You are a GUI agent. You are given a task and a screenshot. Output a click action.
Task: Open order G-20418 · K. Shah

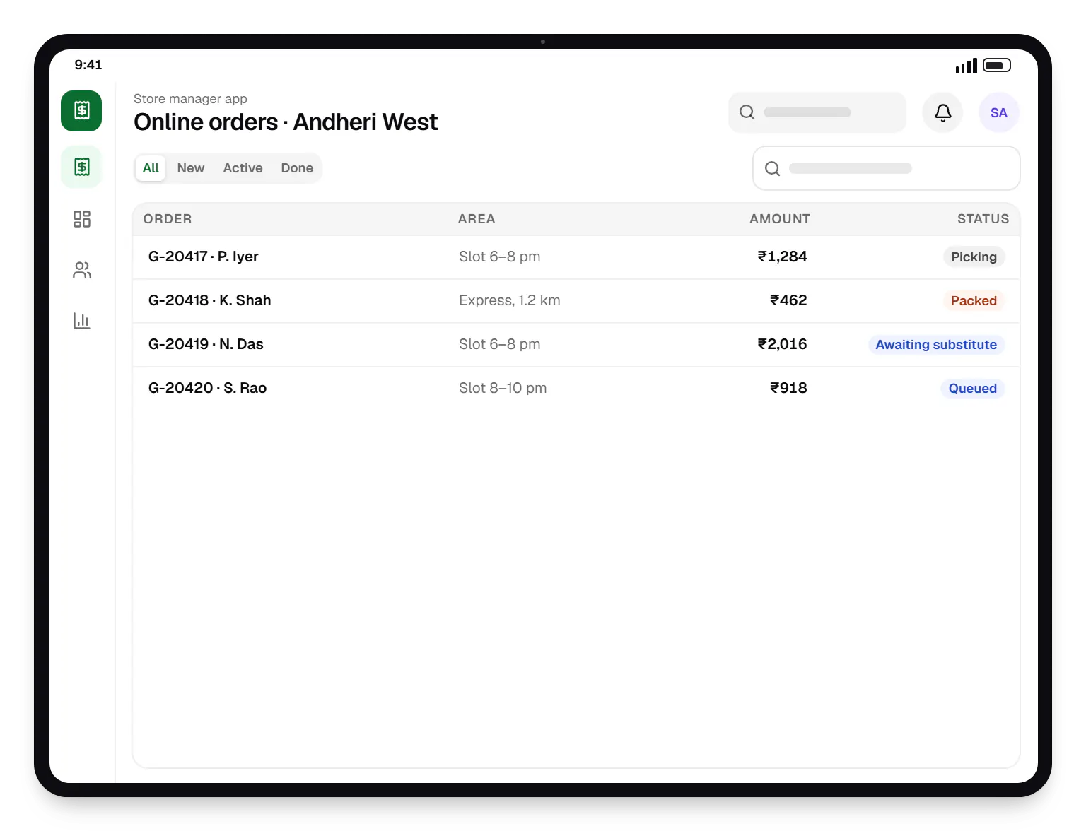[576, 301]
